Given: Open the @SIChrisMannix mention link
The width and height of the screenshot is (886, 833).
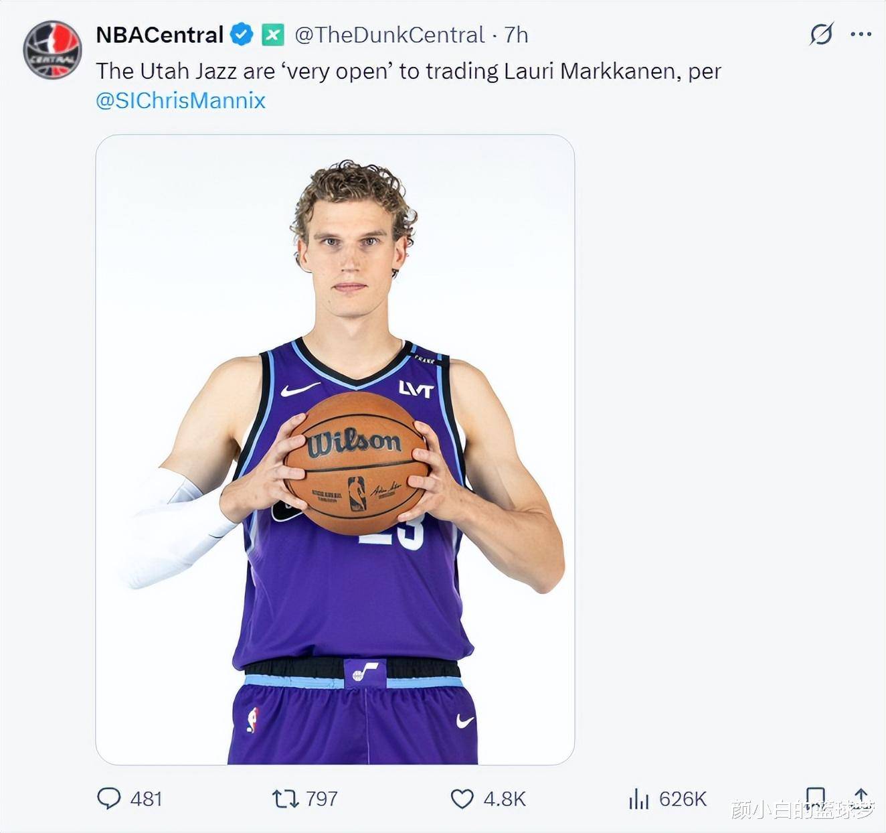Looking at the screenshot, I should click(x=181, y=100).
